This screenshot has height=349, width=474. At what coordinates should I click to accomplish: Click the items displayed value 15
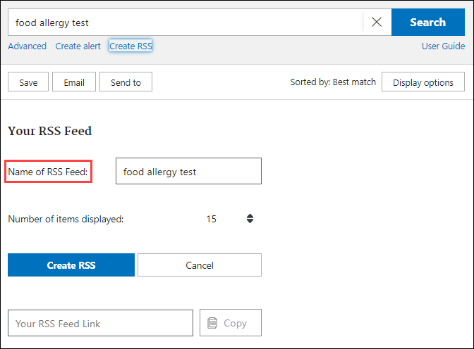pos(211,219)
